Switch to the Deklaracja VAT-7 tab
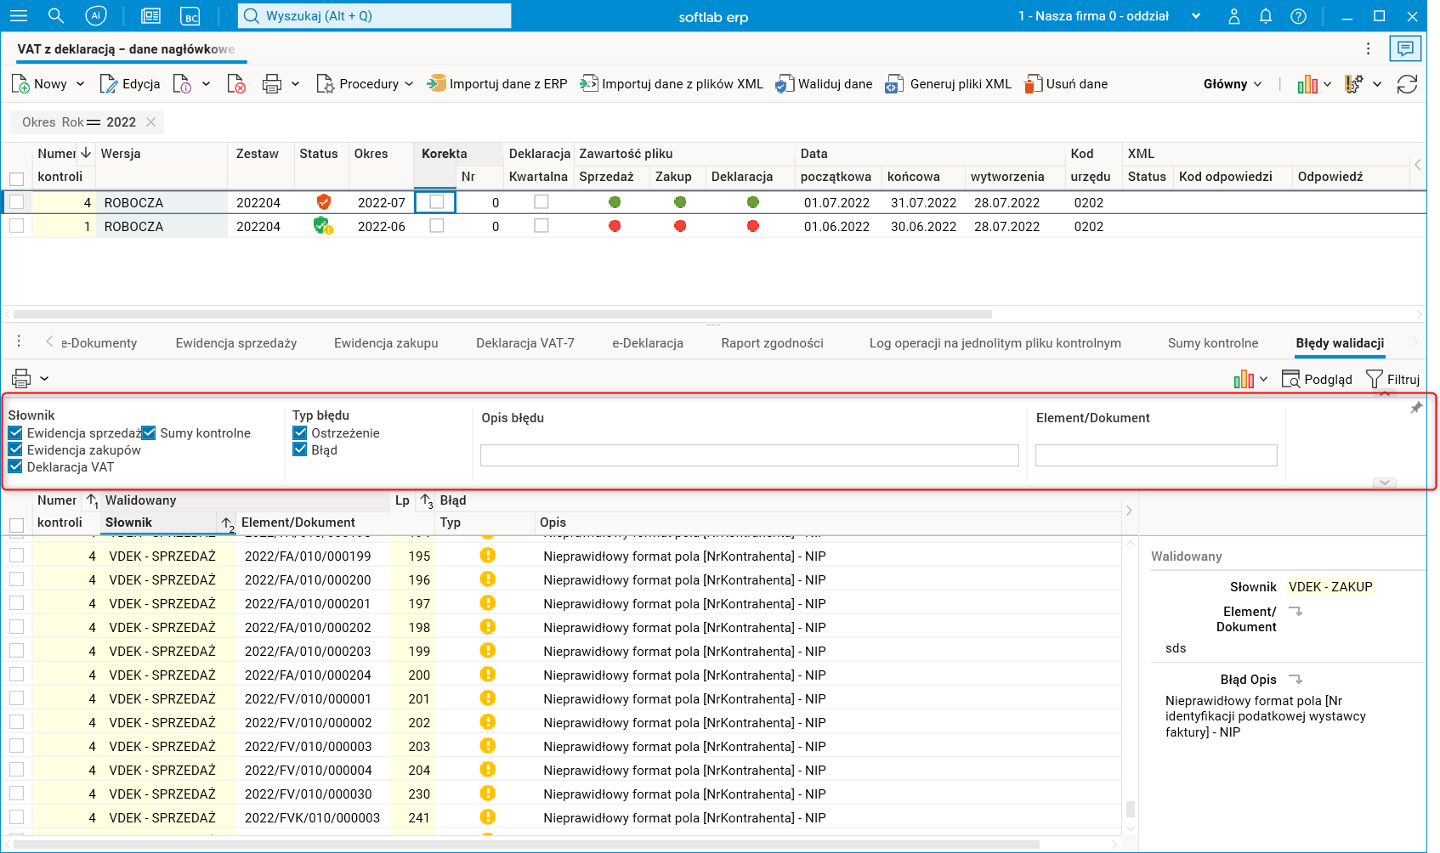The height and width of the screenshot is (853, 1440). coord(524,343)
